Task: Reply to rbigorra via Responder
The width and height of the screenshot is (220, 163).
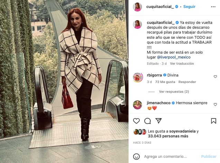Action: pyautogui.click(x=187, y=82)
